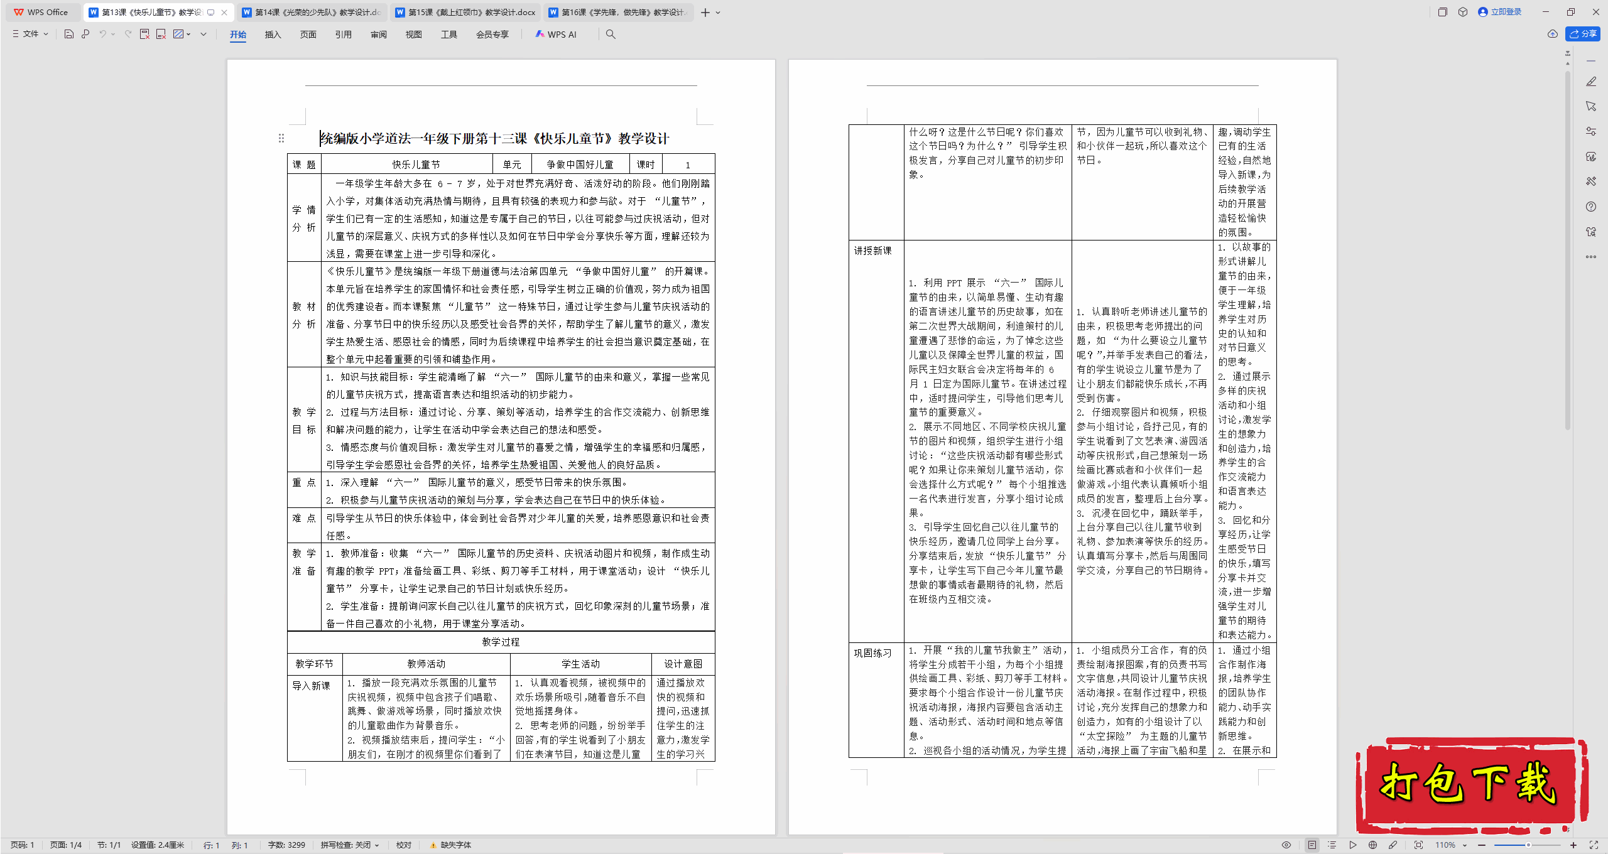1608x854 pixels.
Task: Click the table move handle beside title
Action: 281,138
